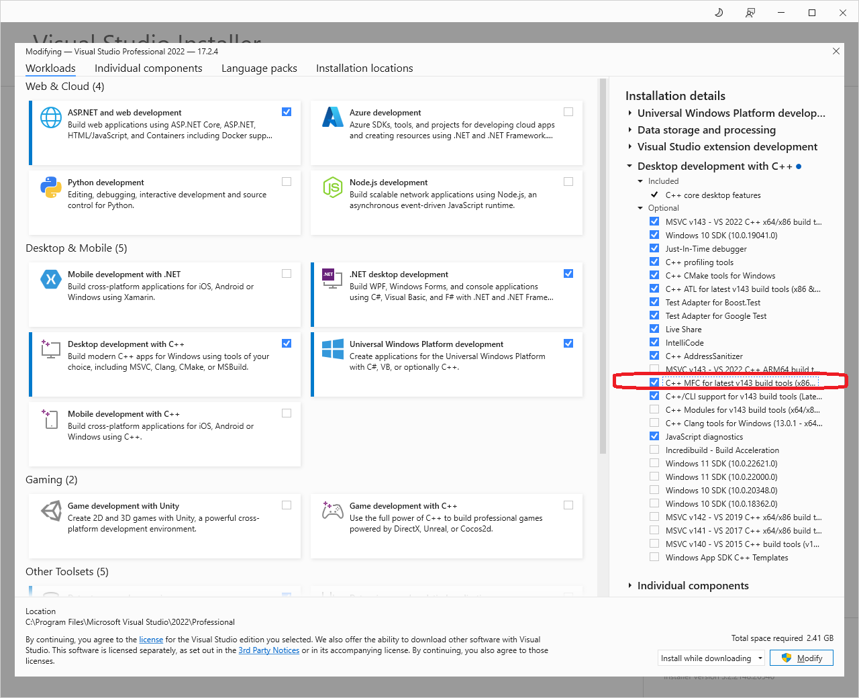Viewport: 859px width, 698px height.
Task: Click the Azure development logo icon
Action: point(333,117)
